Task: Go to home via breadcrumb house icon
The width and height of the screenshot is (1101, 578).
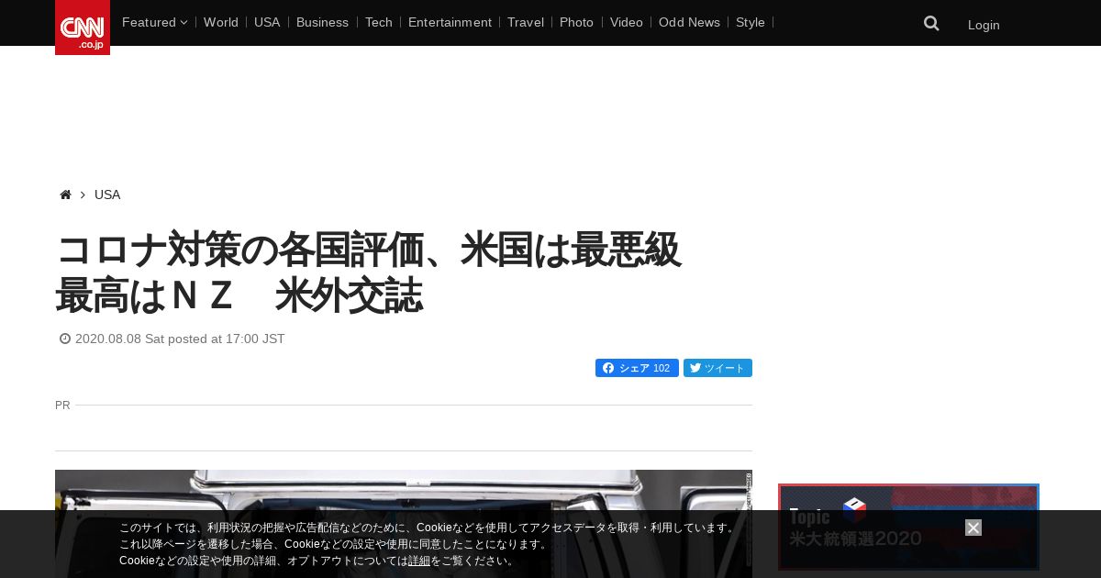Action: pyautogui.click(x=65, y=195)
